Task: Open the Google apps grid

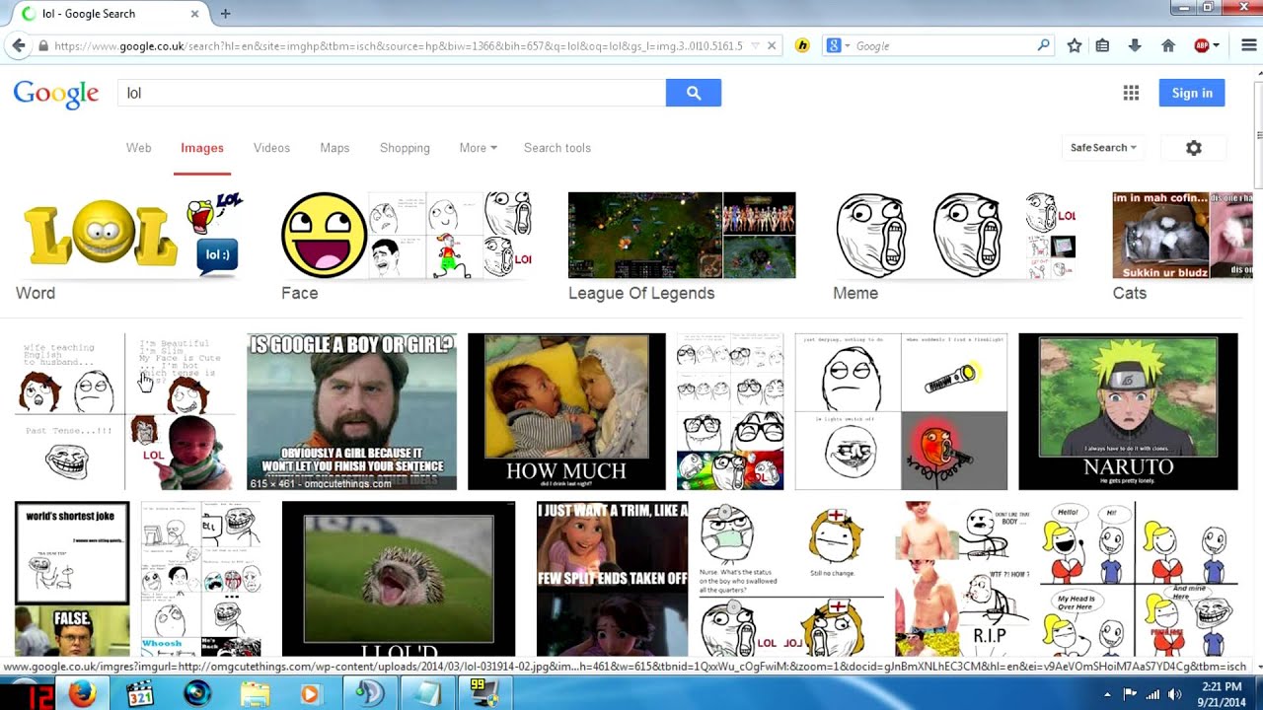Action: tap(1131, 93)
